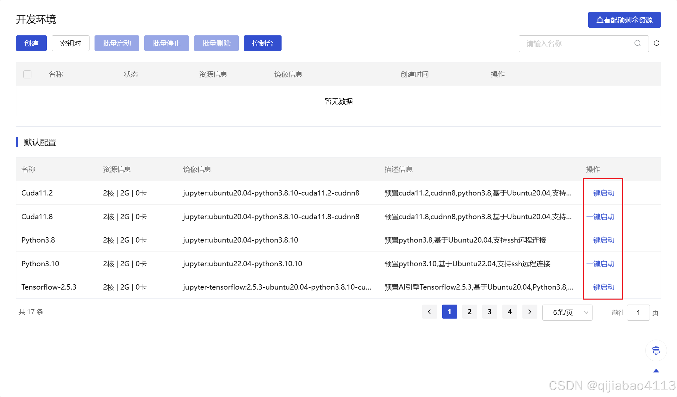Click the 控制台 button
Viewport: 677px width, 397px height.
tap(263, 43)
